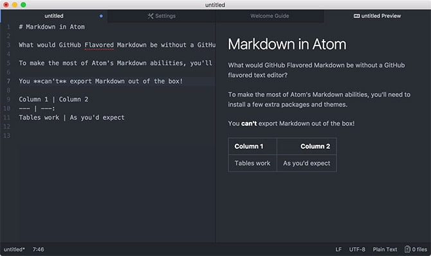This screenshot has width=431, height=256.
Task: Click the untitled* file name in status bar
Action: (14, 250)
